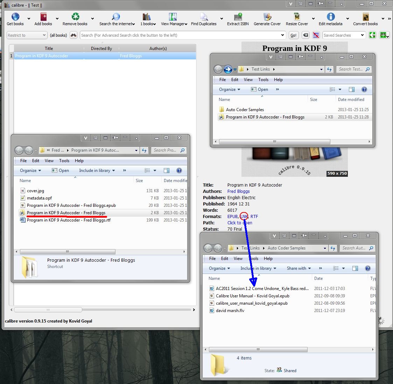Open the View menu in the Program in KDF 9 folder window

[x=49, y=161]
